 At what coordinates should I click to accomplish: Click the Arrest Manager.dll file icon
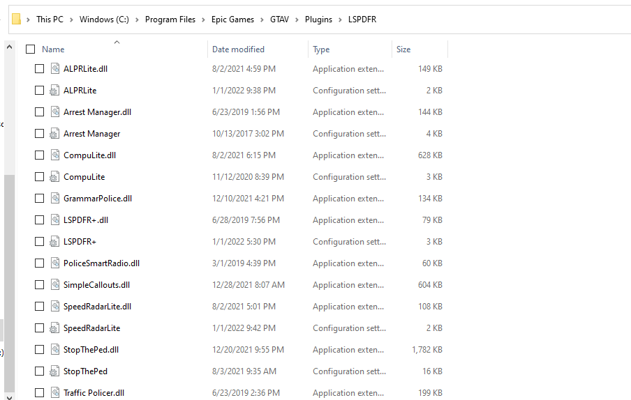55,112
